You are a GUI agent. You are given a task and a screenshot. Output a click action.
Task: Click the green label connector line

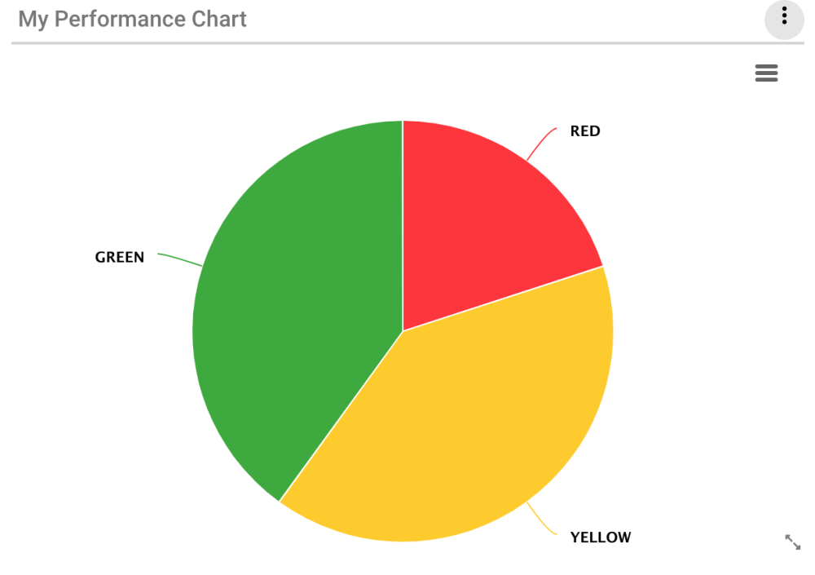pos(180,259)
